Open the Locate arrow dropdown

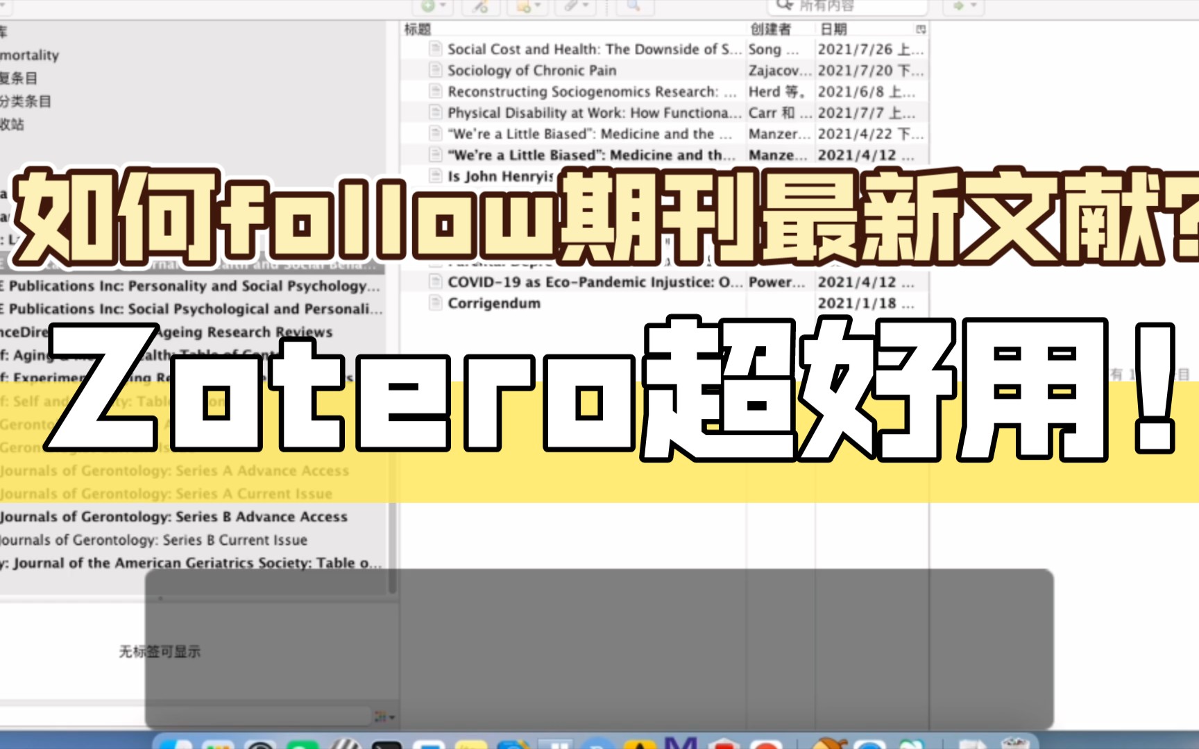coord(973,6)
